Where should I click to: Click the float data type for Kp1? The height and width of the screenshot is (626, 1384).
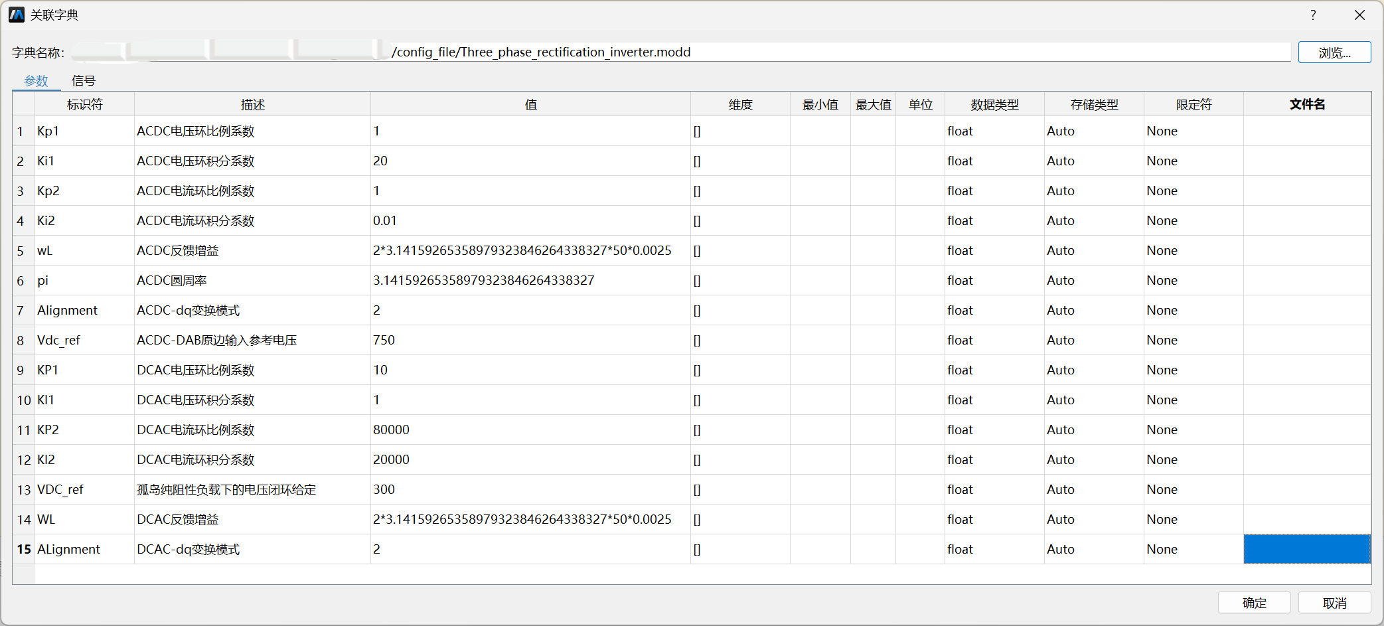(x=995, y=131)
